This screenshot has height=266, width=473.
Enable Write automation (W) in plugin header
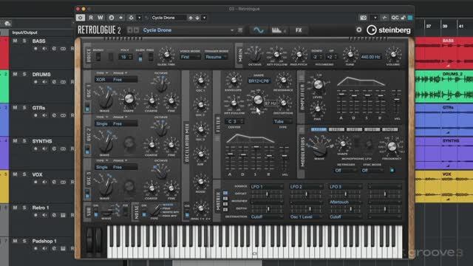pos(101,18)
